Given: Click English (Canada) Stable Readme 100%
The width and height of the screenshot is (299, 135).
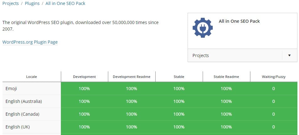Looking at the screenshot, I should (226, 114).
